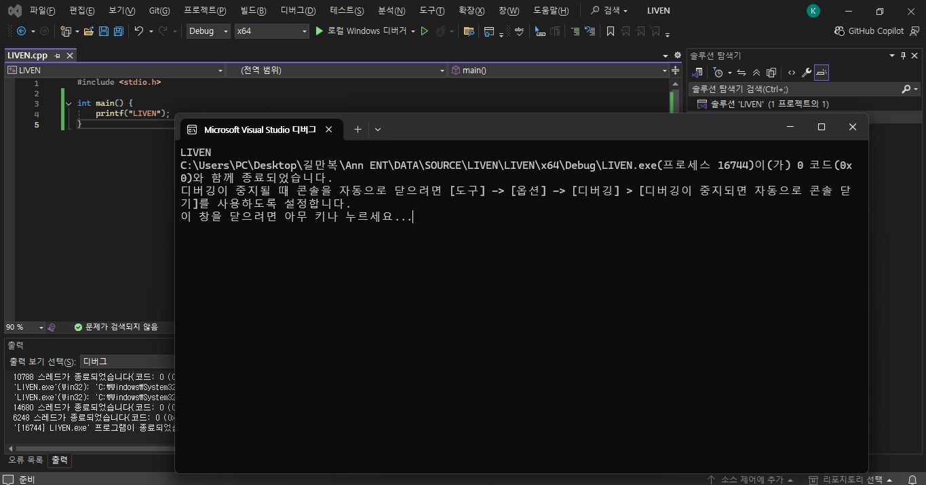Click the 솔루션 탐색기 검색 input field
This screenshot has width=926, height=485.
click(x=794, y=89)
